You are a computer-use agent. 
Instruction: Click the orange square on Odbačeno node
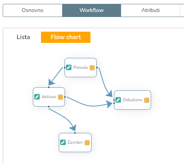(147, 100)
